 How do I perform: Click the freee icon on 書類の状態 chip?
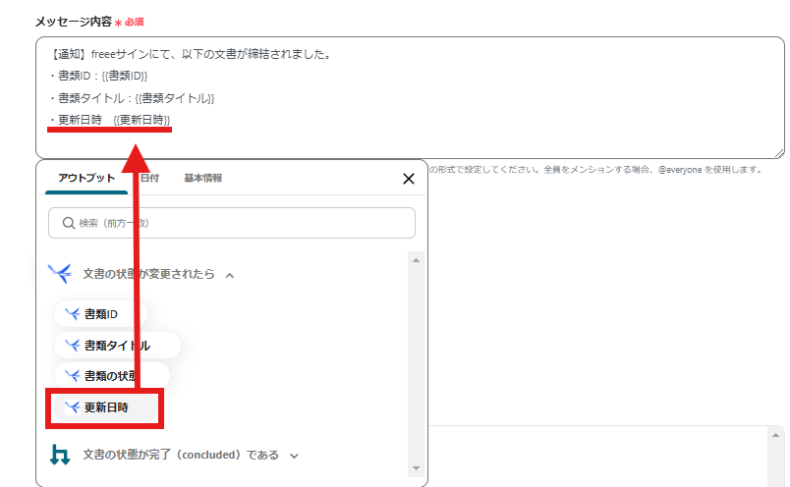point(73,376)
